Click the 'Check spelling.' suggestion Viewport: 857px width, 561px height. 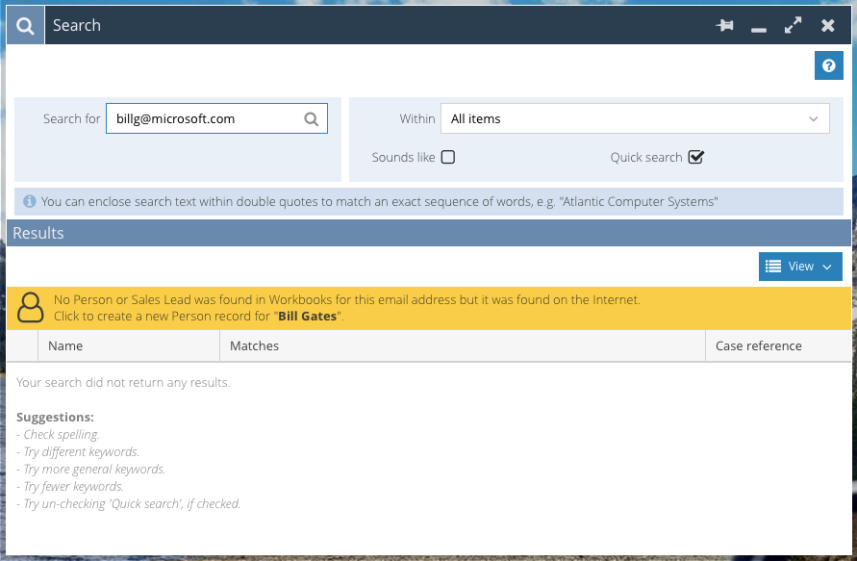click(x=58, y=435)
